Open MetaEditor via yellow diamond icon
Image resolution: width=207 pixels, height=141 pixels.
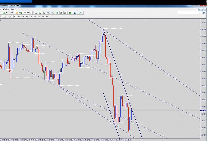pos(17,13)
